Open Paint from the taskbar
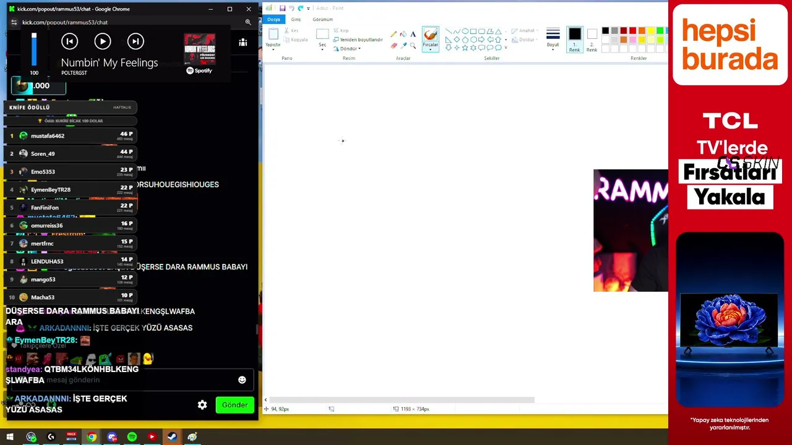 [x=192, y=437]
